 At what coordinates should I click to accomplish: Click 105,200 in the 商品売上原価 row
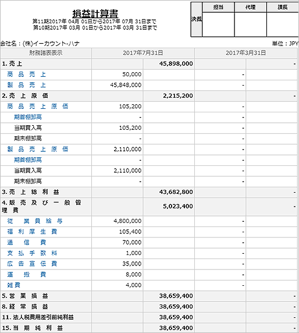coord(130,107)
